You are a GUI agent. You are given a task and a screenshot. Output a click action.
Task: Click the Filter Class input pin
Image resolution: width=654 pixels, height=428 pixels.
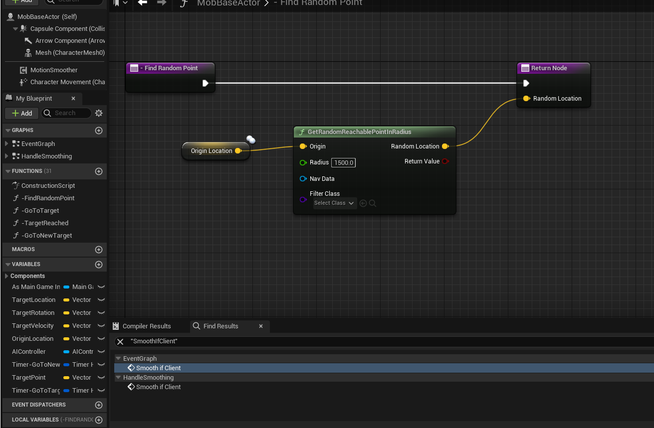tap(303, 199)
